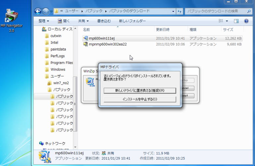The height and width of the screenshot is (166, 255).
Task: Click the WinZip self-extractor archive icon
Action: (x=90, y=82)
